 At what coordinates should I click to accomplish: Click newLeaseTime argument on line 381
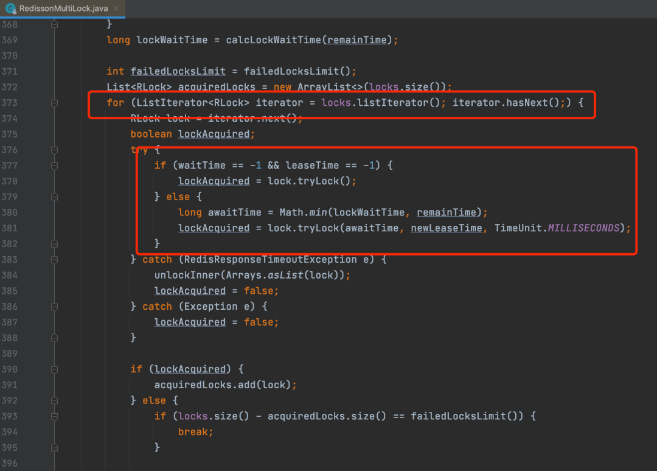pos(447,228)
